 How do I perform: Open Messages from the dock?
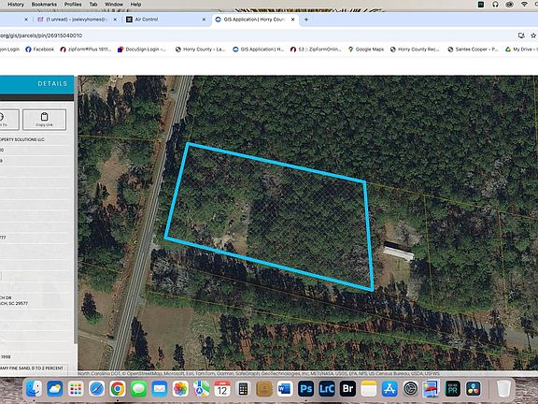[x=138, y=389]
